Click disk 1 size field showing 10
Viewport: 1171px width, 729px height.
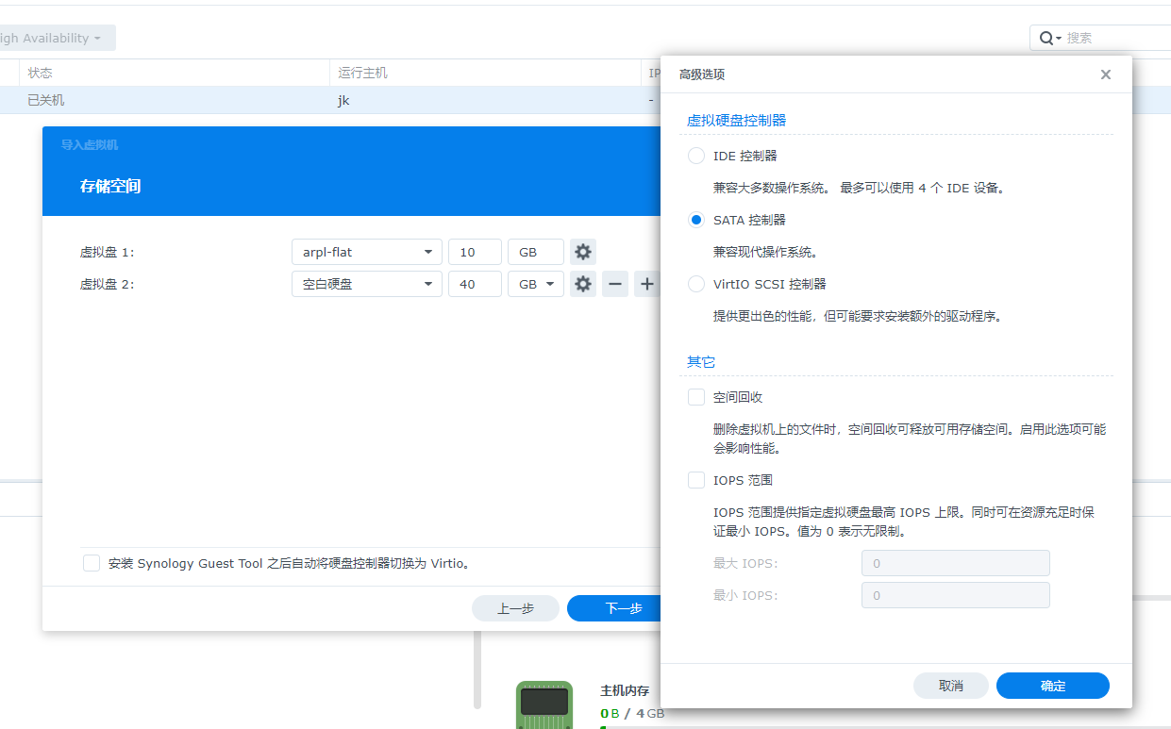pos(475,252)
